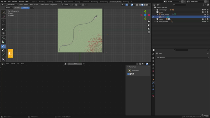Open the Add Modifier dropdown
Image resolution: width=210 pixels, height=118 pixels.
tap(182, 58)
